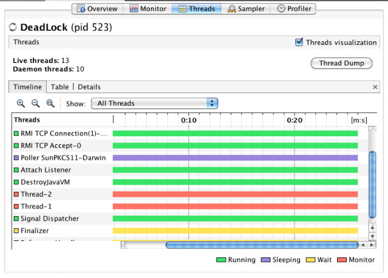Click the Thread Dump button

(x=341, y=63)
